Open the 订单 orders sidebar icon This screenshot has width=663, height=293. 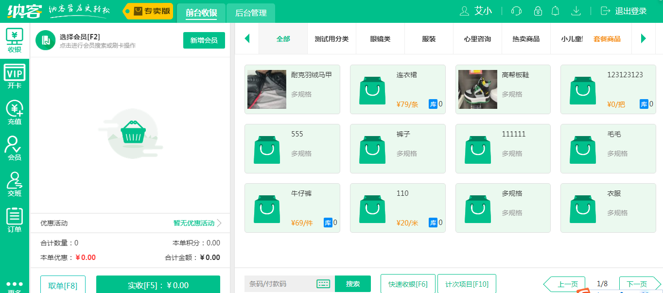point(15,219)
